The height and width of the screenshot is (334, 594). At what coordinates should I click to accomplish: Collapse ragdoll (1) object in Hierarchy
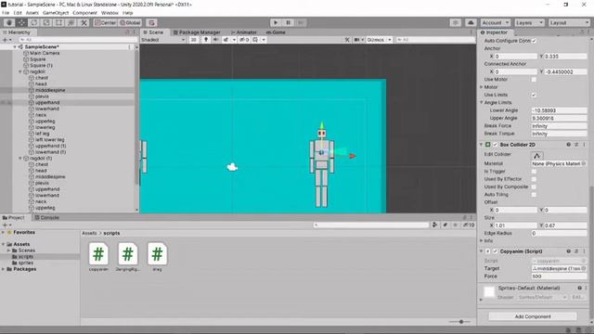[x=20, y=159]
